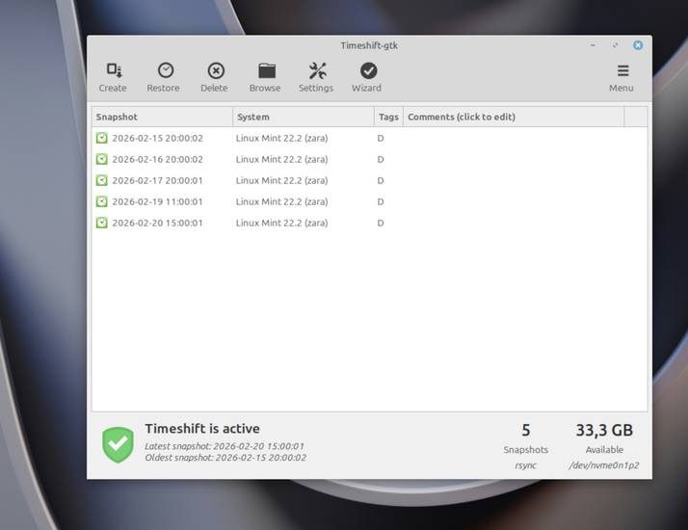Select snapshot 2026-02-15 20:00:02
Screen dimensions: 688x530
(x=369, y=138)
